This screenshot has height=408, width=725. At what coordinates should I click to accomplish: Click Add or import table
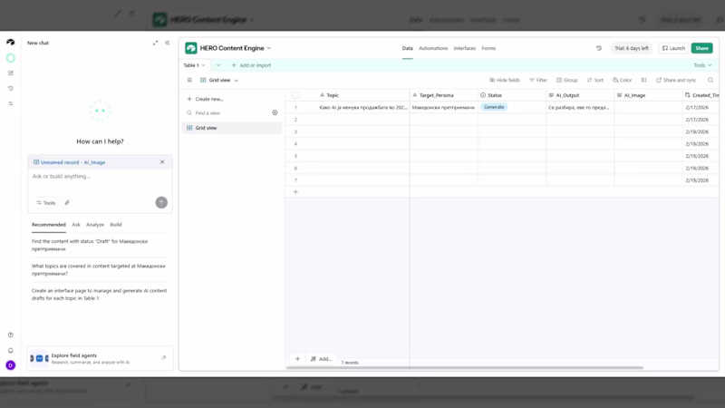click(x=251, y=65)
